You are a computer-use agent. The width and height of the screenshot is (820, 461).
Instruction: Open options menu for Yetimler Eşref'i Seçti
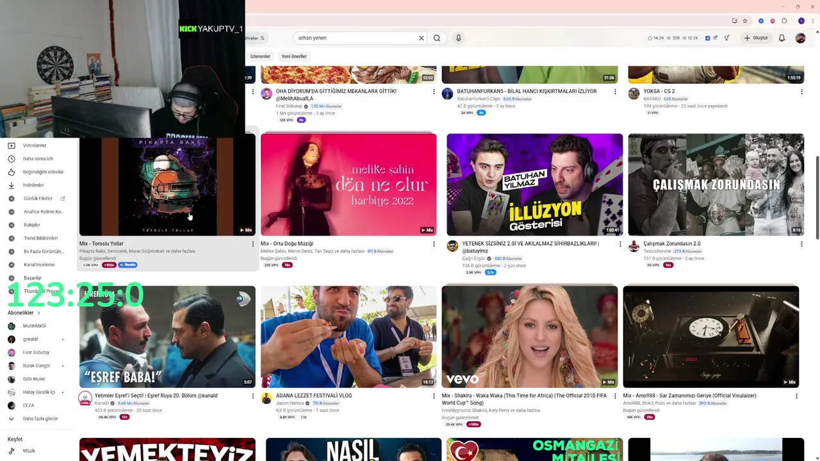pyautogui.click(x=252, y=396)
